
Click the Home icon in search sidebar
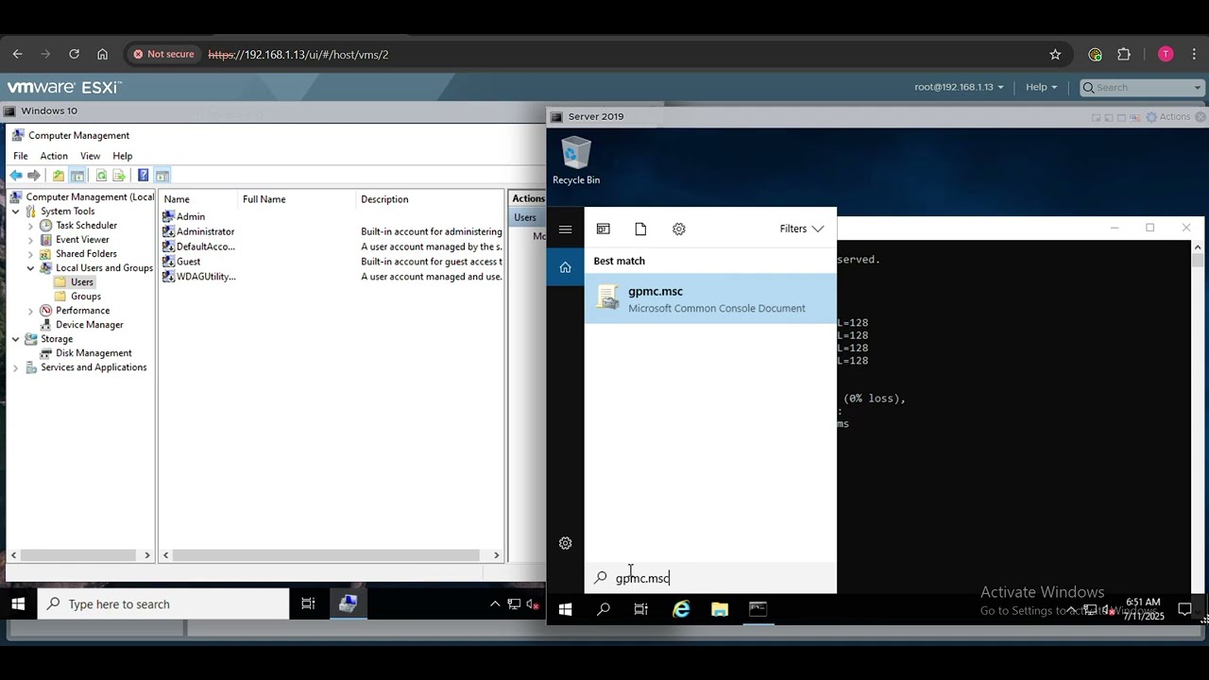pos(565,268)
